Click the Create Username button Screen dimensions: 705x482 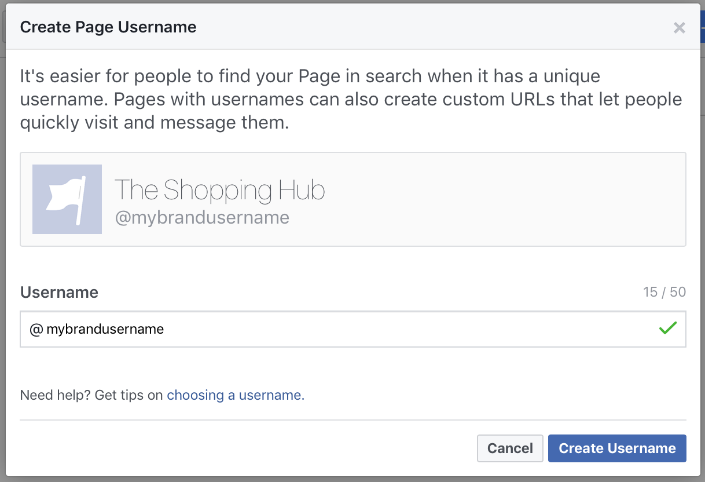616,448
